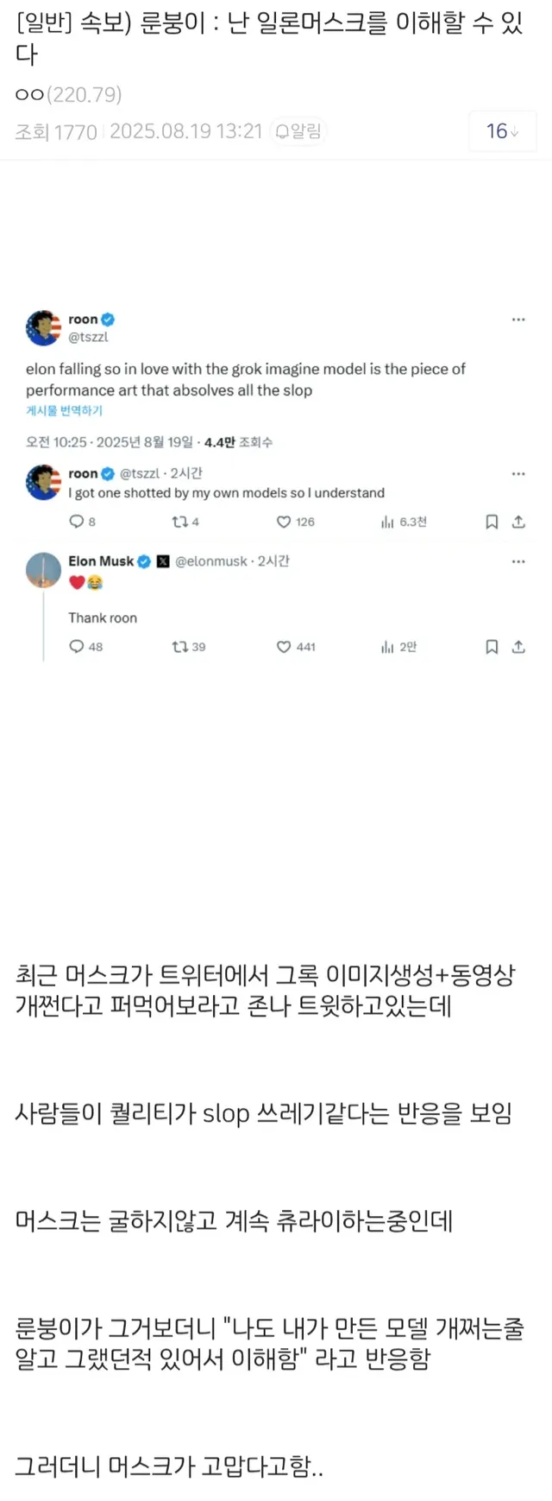Click the retweet icon showing 4
The image size is (552, 1501).
179,522
